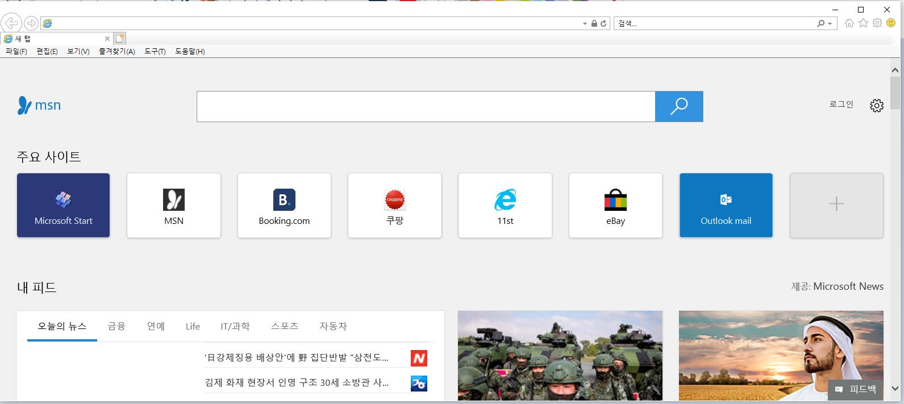Close the 새 탭 tab
The height and width of the screenshot is (404, 904).
107,39
